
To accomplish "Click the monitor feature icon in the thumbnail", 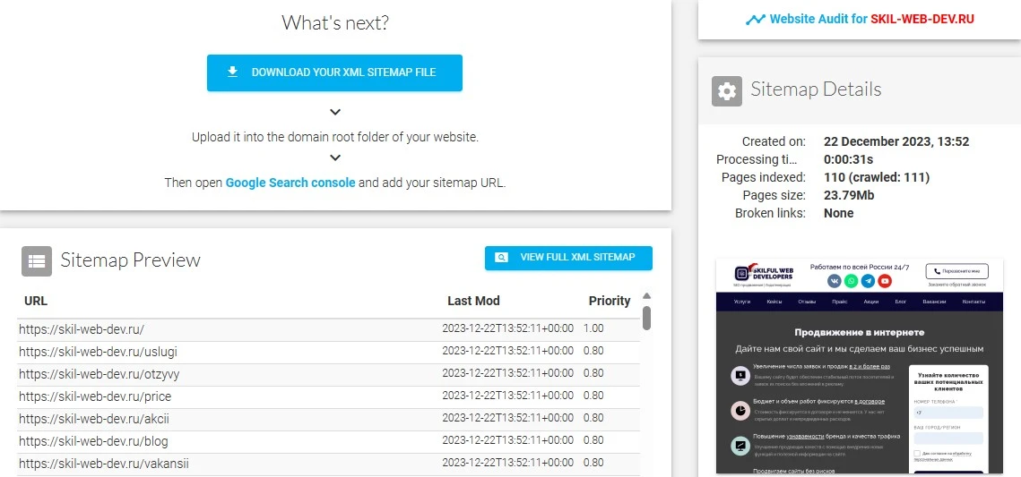I will tap(740, 376).
